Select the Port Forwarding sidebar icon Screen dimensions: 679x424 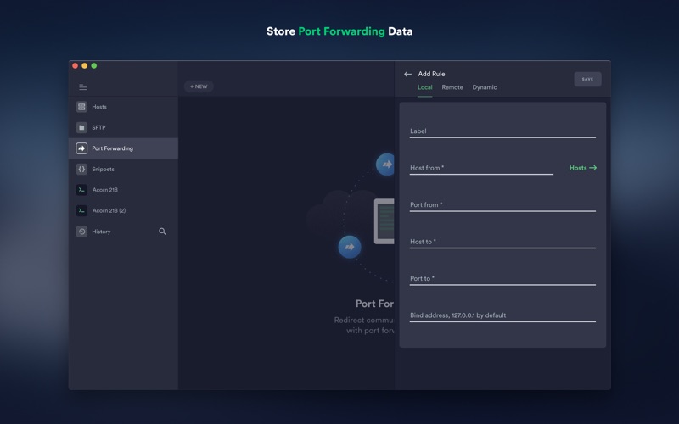81,148
